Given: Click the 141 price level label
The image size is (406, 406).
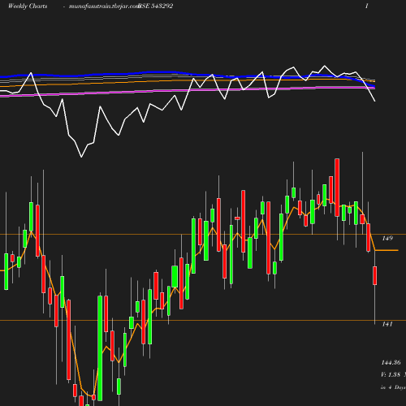Looking at the screenshot, I should point(387,324).
